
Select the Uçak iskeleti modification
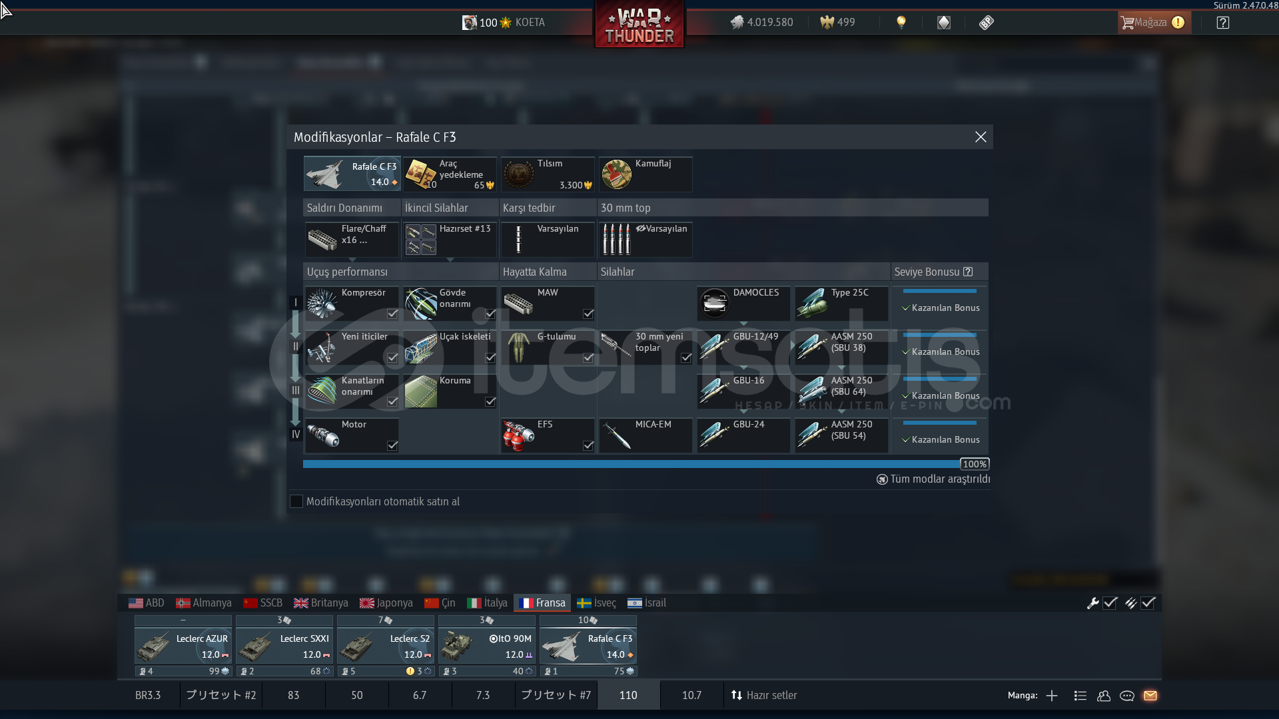tap(450, 348)
